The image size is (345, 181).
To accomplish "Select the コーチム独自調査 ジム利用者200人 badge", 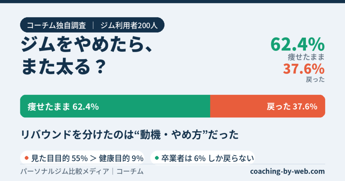I will pyautogui.click(x=92, y=25).
